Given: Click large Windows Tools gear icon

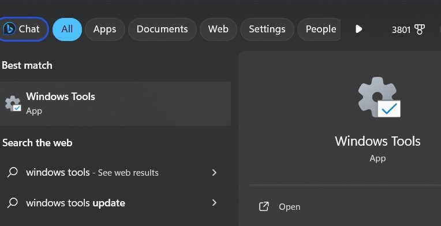Looking at the screenshot, I should [379, 97].
